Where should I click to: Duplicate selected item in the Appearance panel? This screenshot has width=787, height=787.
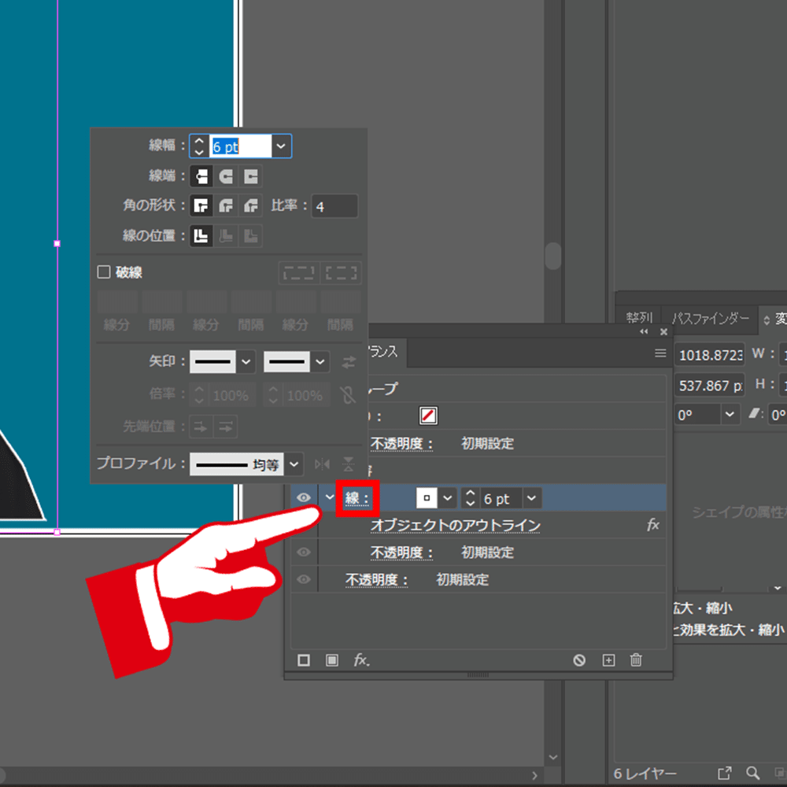(x=608, y=660)
